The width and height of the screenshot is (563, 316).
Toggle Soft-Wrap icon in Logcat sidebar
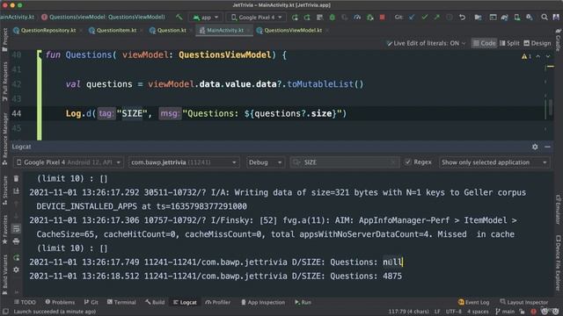16,228
